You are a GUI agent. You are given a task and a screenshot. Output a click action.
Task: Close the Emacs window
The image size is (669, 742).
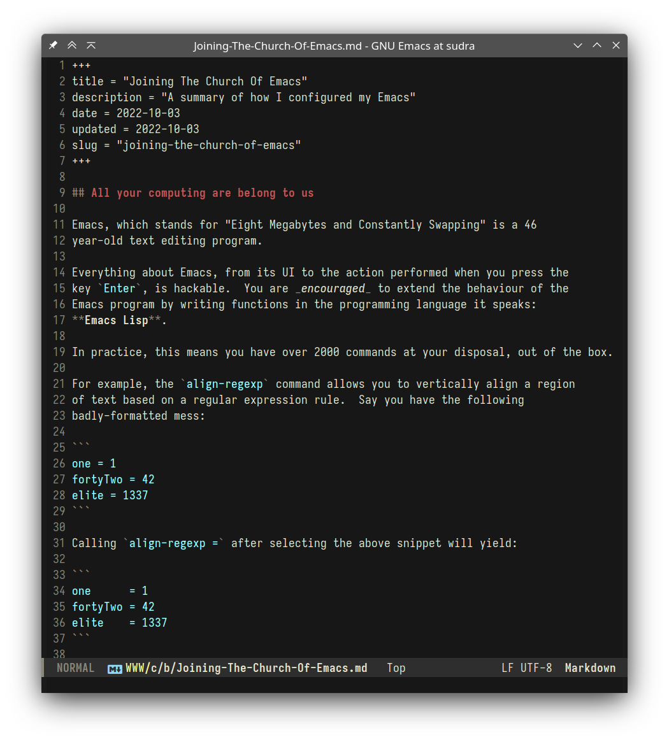pyautogui.click(x=616, y=45)
